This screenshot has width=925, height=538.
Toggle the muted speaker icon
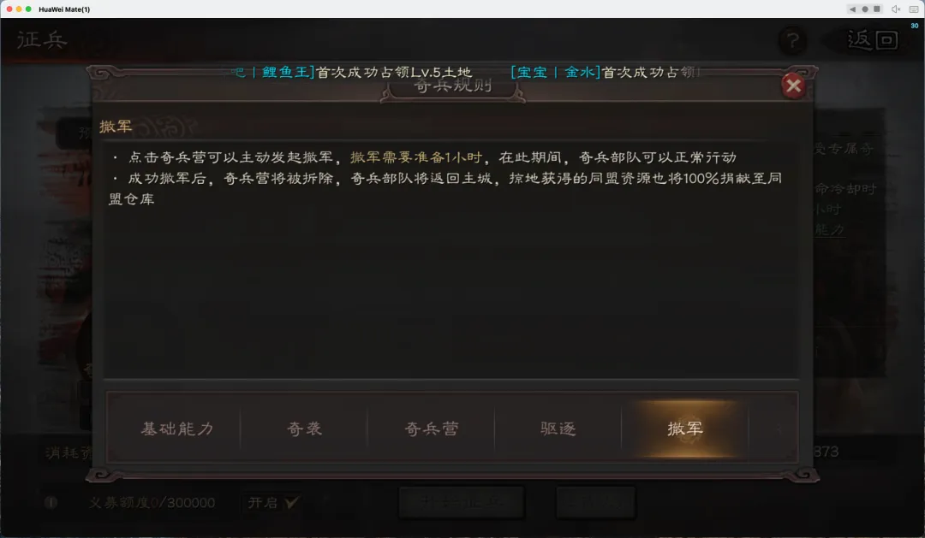pos(896,9)
